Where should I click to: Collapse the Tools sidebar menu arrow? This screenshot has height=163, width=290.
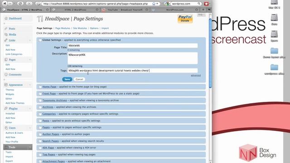click(x=30, y=147)
